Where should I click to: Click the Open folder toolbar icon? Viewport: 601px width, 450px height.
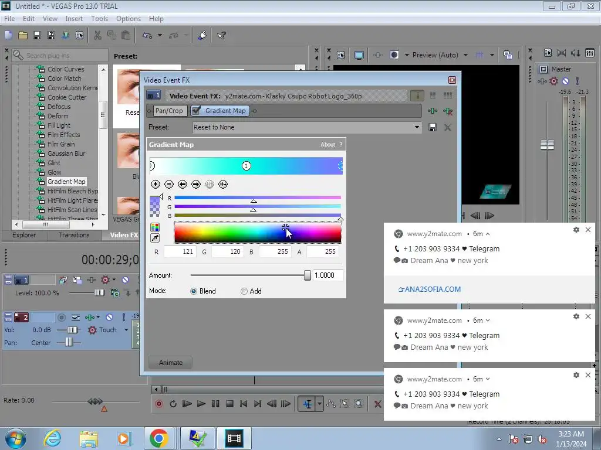[23, 35]
